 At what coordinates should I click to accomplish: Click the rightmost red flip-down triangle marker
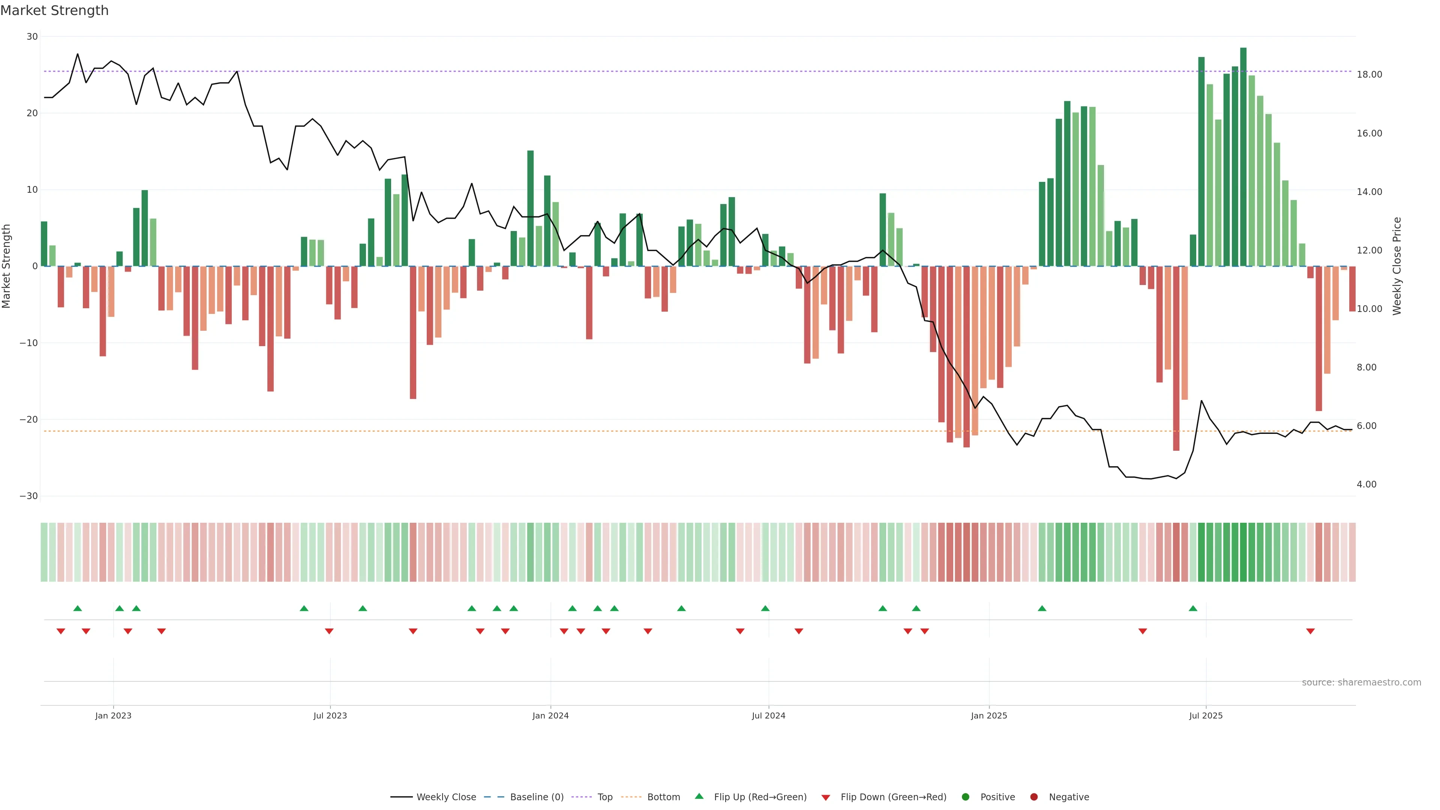(1310, 631)
